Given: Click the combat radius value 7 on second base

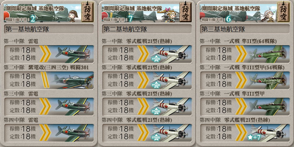Looking at the screenshot, I should [x=130, y=19].
